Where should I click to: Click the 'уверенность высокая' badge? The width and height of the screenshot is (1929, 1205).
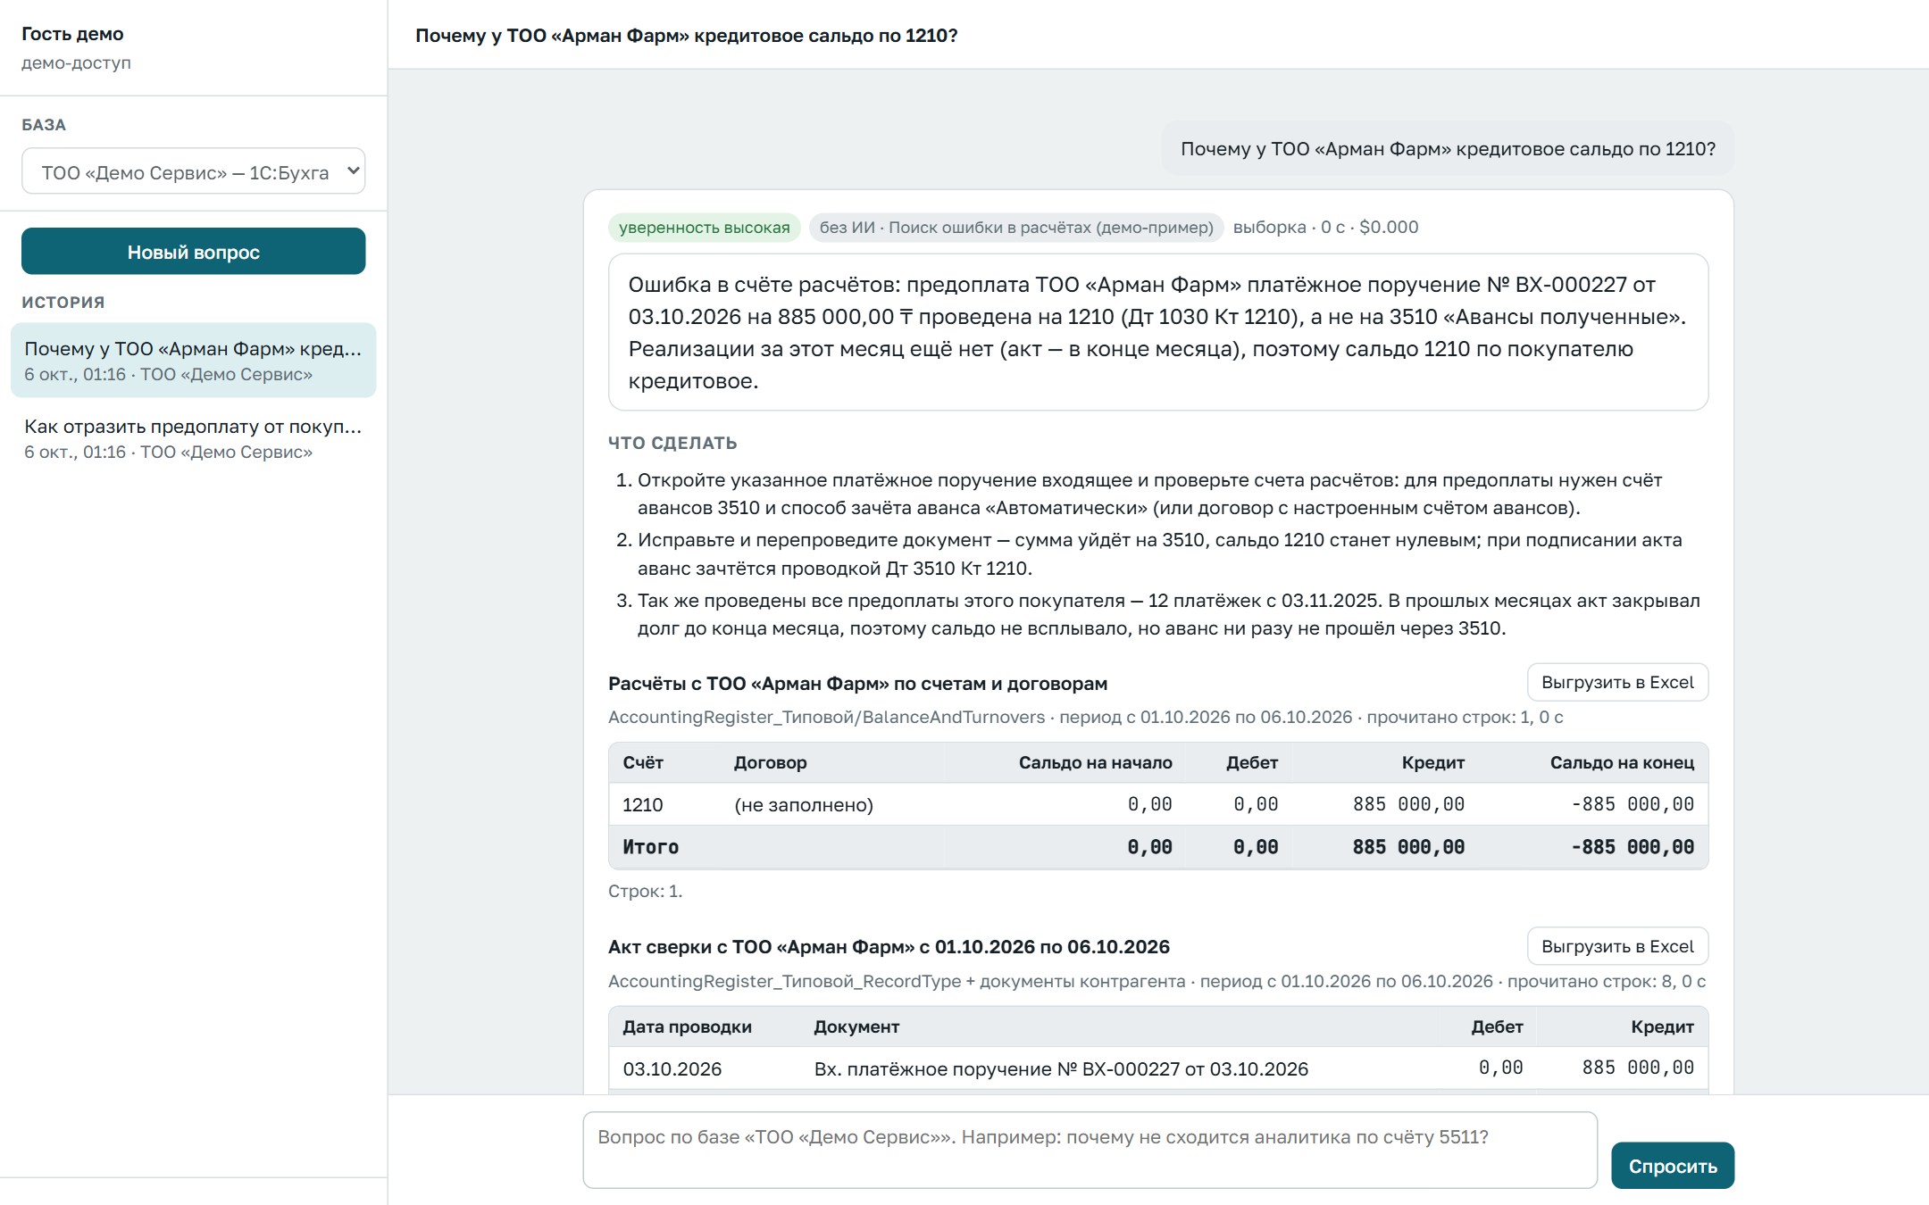[x=704, y=228]
